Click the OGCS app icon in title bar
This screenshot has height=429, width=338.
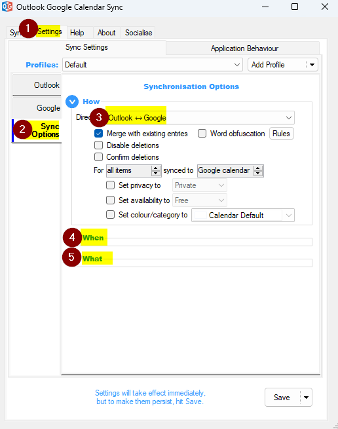[7, 7]
